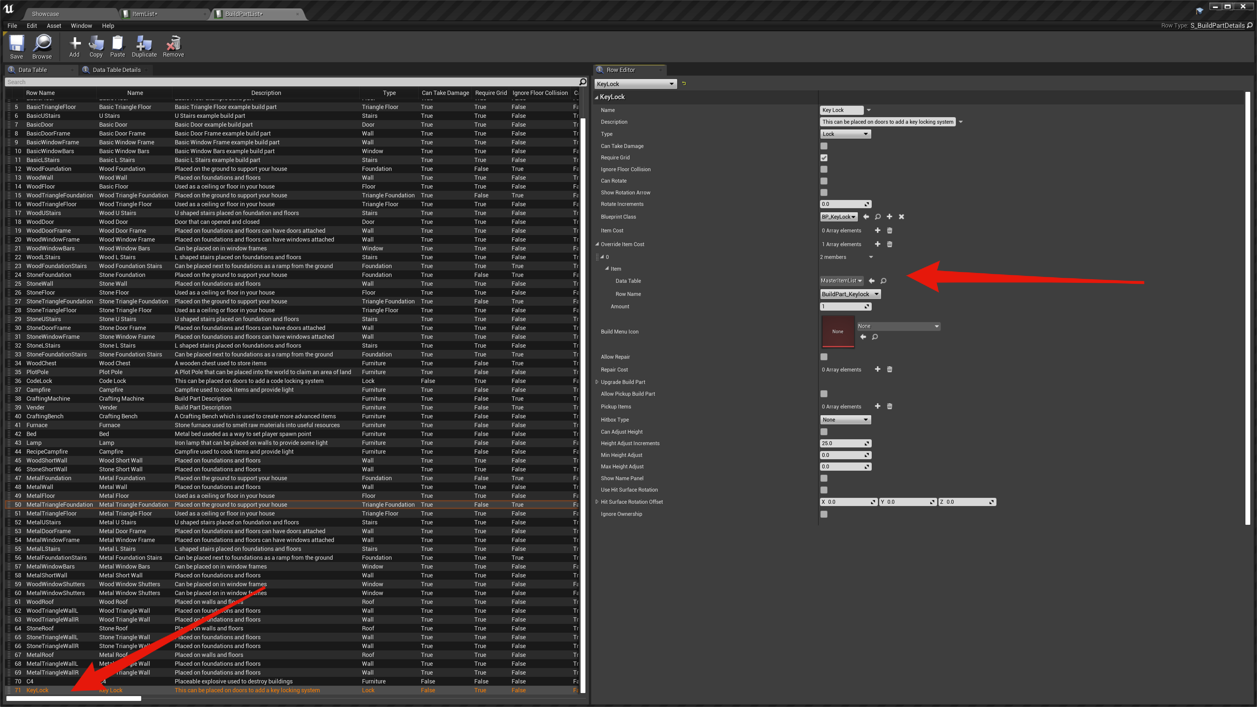1257x707 pixels.
Task: Click the data table Search field
Action: [x=293, y=82]
